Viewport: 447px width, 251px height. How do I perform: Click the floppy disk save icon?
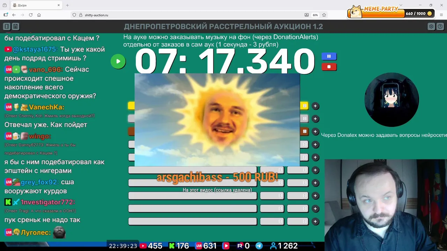pyautogui.click(x=15, y=26)
